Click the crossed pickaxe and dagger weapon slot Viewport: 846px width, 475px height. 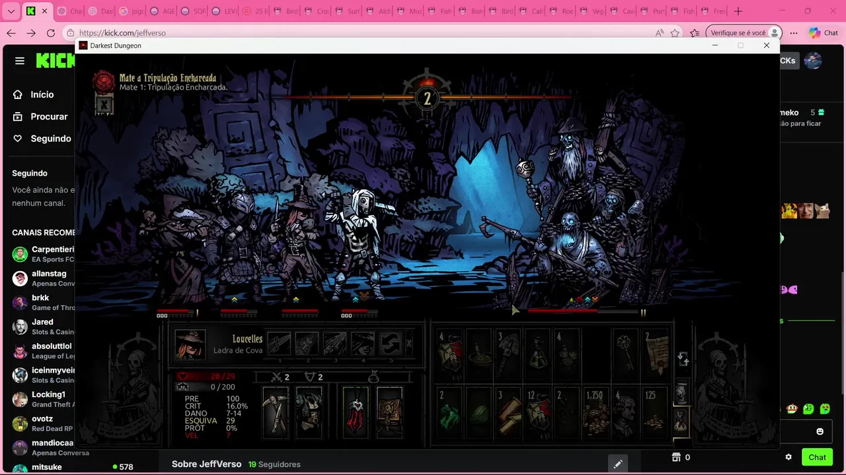coord(276,412)
